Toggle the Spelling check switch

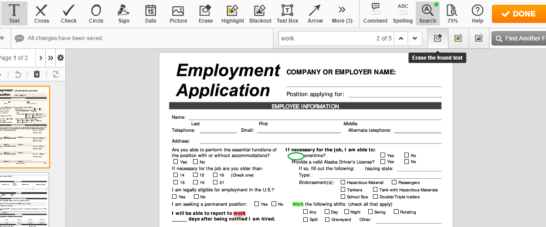[403, 13]
